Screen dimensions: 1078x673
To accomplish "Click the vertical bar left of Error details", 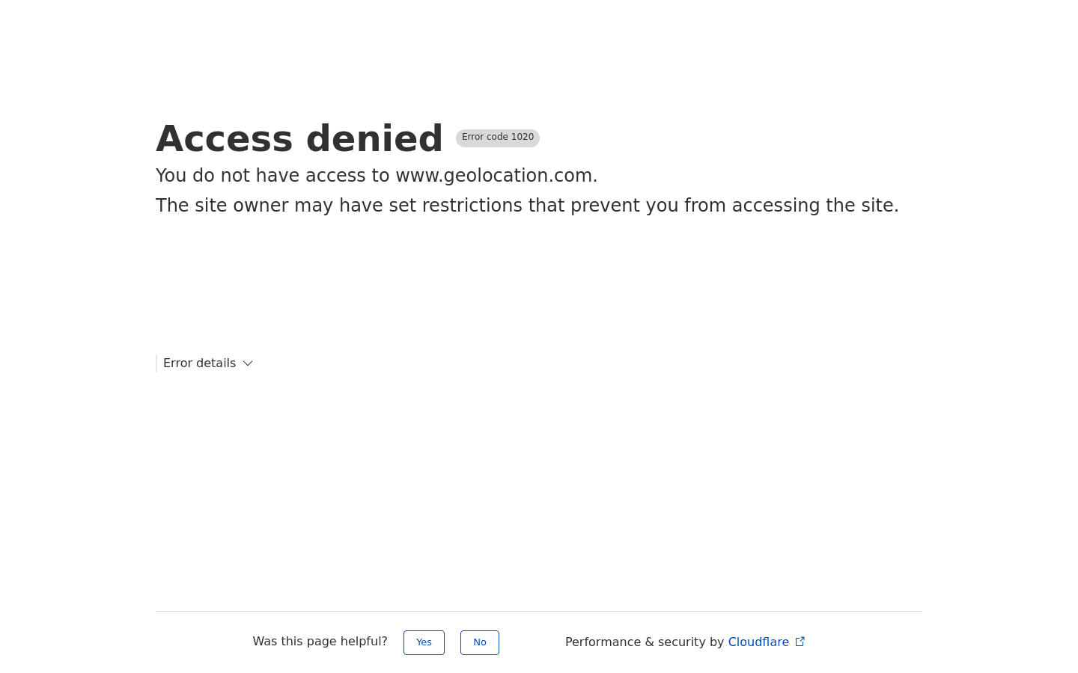I will pyautogui.click(x=156, y=363).
